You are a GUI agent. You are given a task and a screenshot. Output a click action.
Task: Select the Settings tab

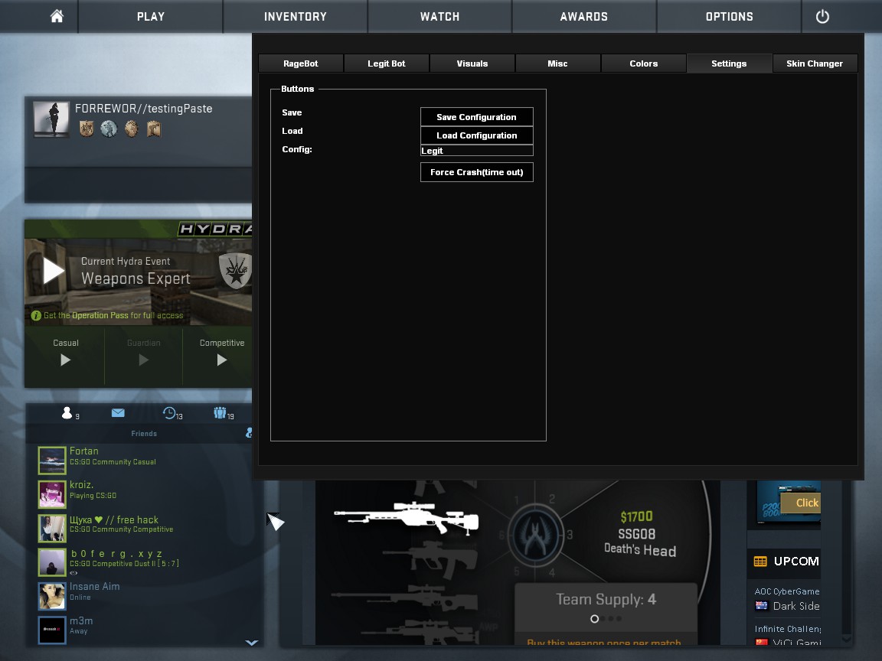(x=729, y=63)
